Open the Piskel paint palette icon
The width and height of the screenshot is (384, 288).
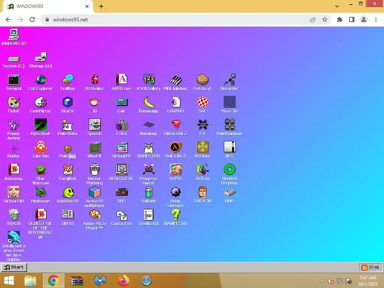click(13, 105)
